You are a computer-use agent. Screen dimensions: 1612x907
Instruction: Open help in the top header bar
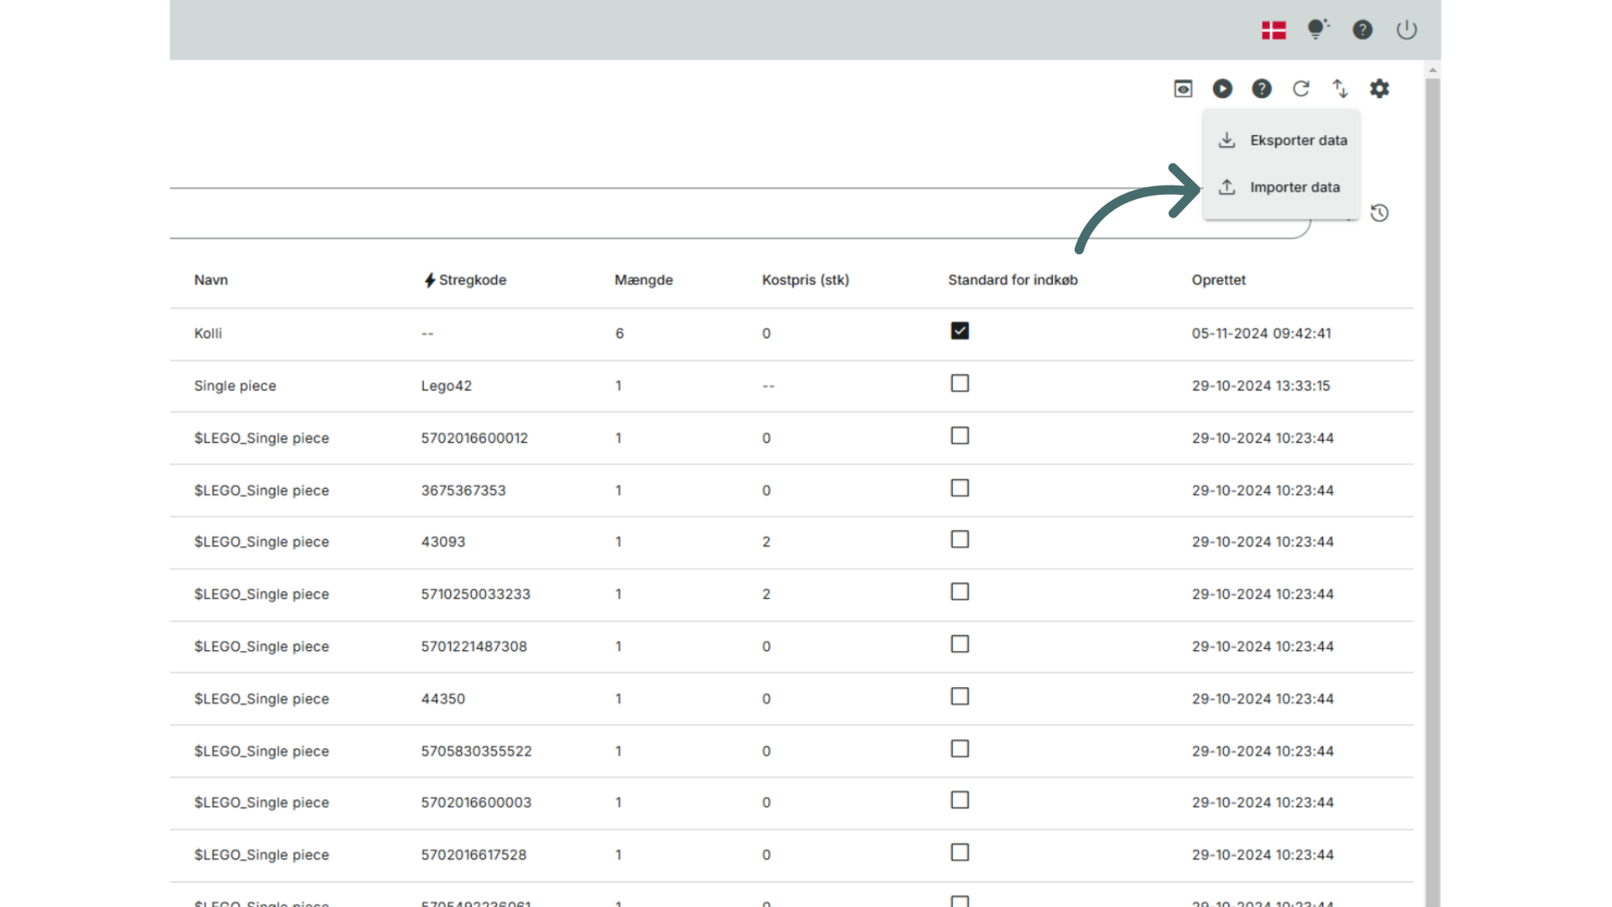1363,30
